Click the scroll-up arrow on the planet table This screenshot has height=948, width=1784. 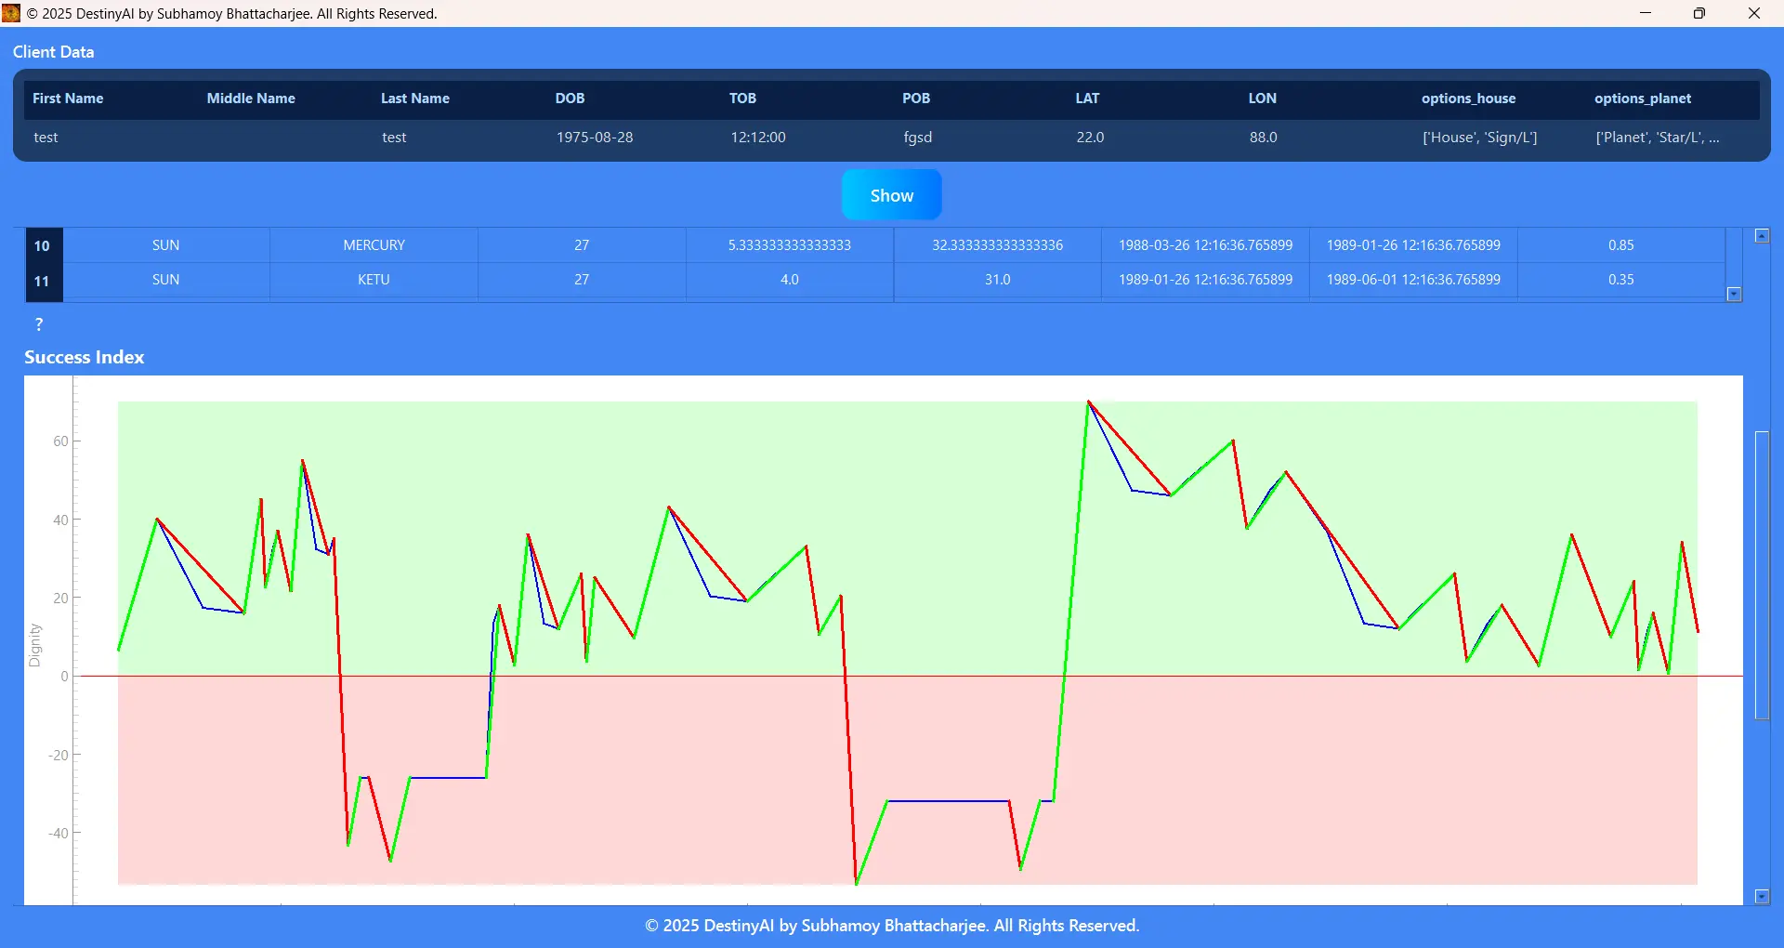[x=1761, y=235]
